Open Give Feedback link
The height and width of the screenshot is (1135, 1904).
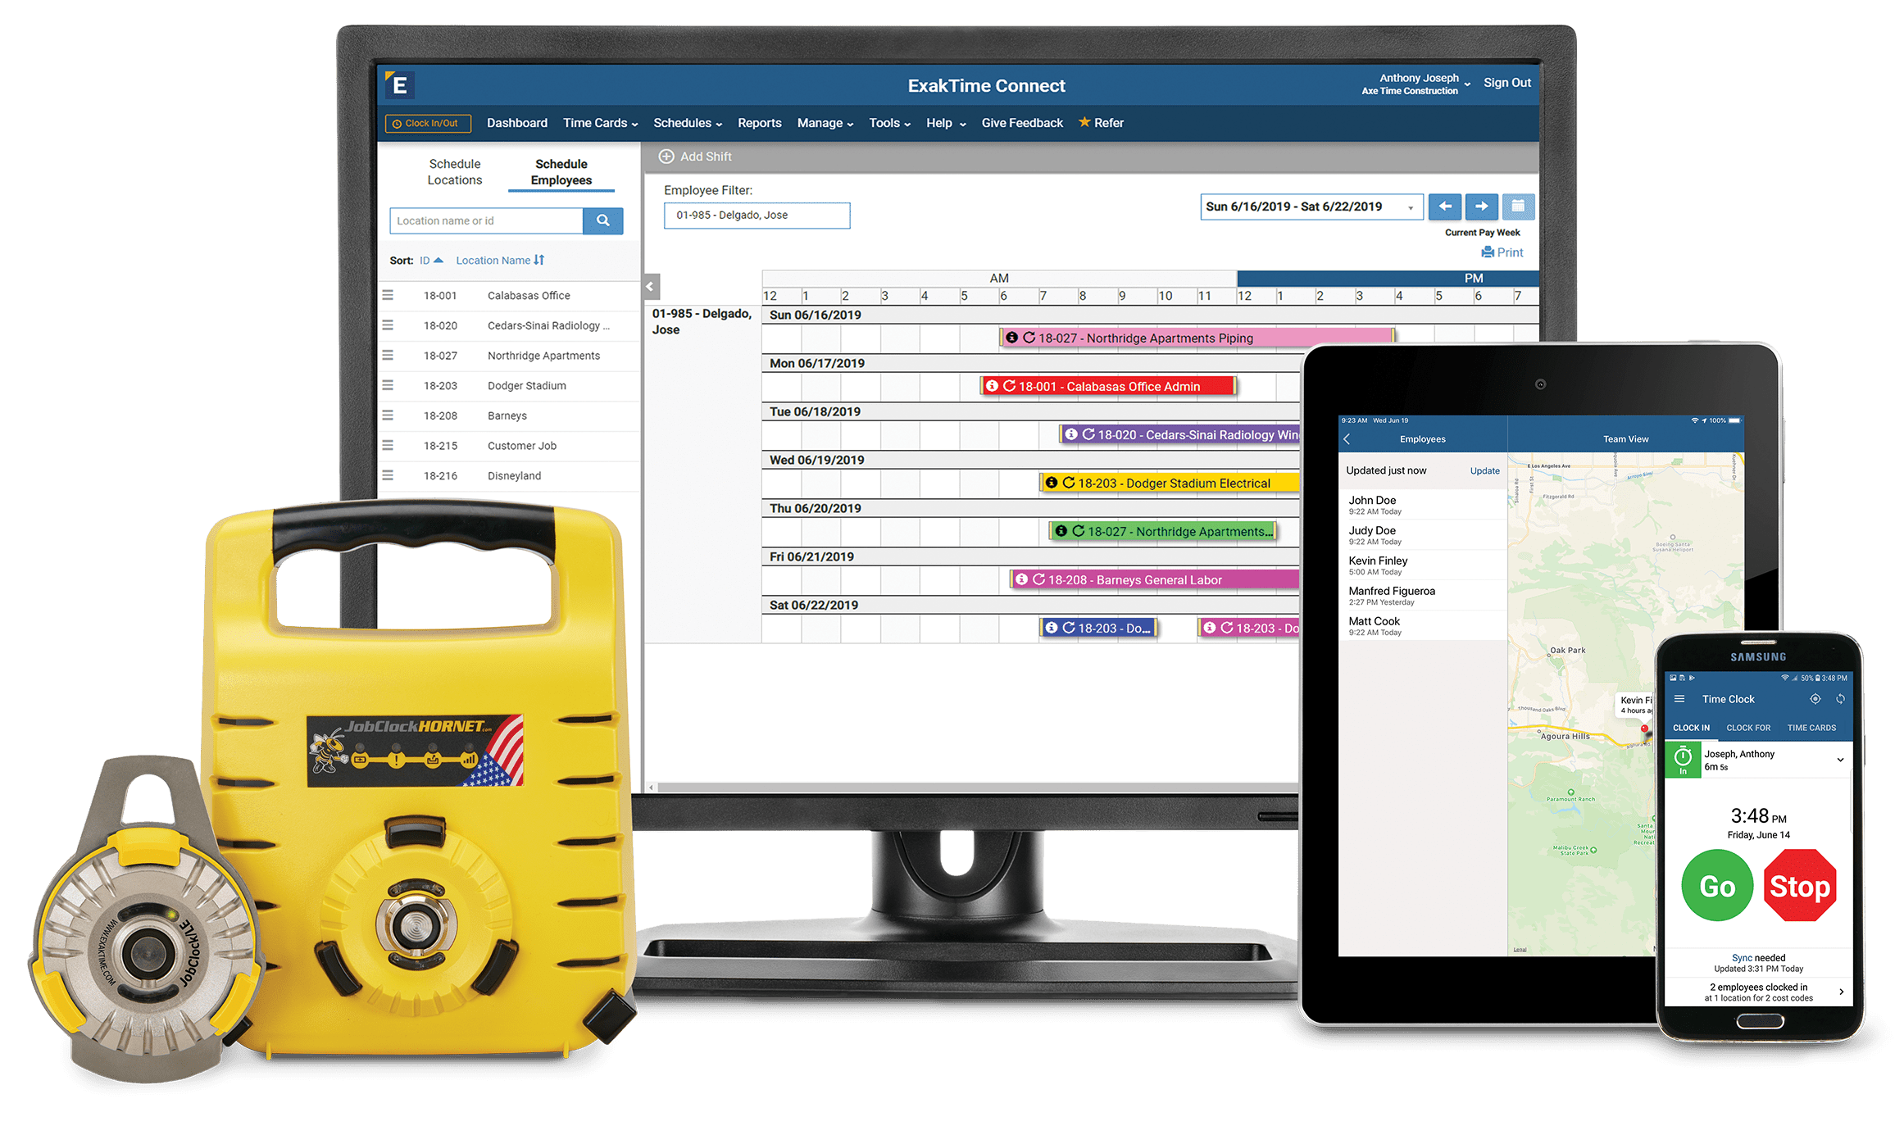click(x=1022, y=123)
